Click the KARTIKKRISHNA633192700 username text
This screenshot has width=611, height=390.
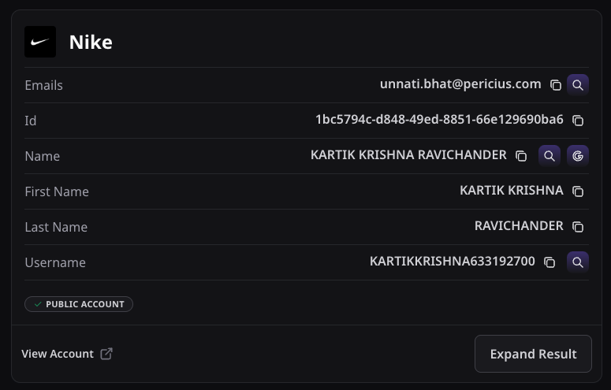coord(452,262)
